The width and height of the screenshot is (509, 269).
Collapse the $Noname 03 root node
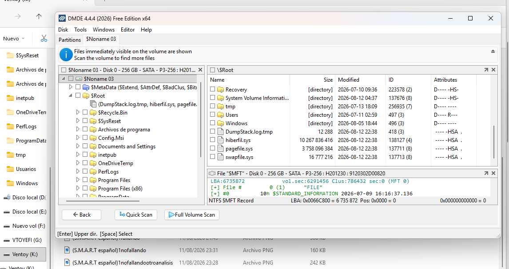[x=64, y=79]
